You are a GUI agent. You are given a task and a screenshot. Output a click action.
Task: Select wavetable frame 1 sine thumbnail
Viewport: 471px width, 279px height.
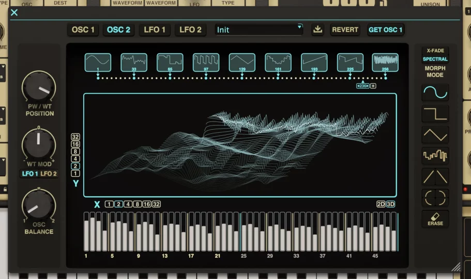(98, 63)
